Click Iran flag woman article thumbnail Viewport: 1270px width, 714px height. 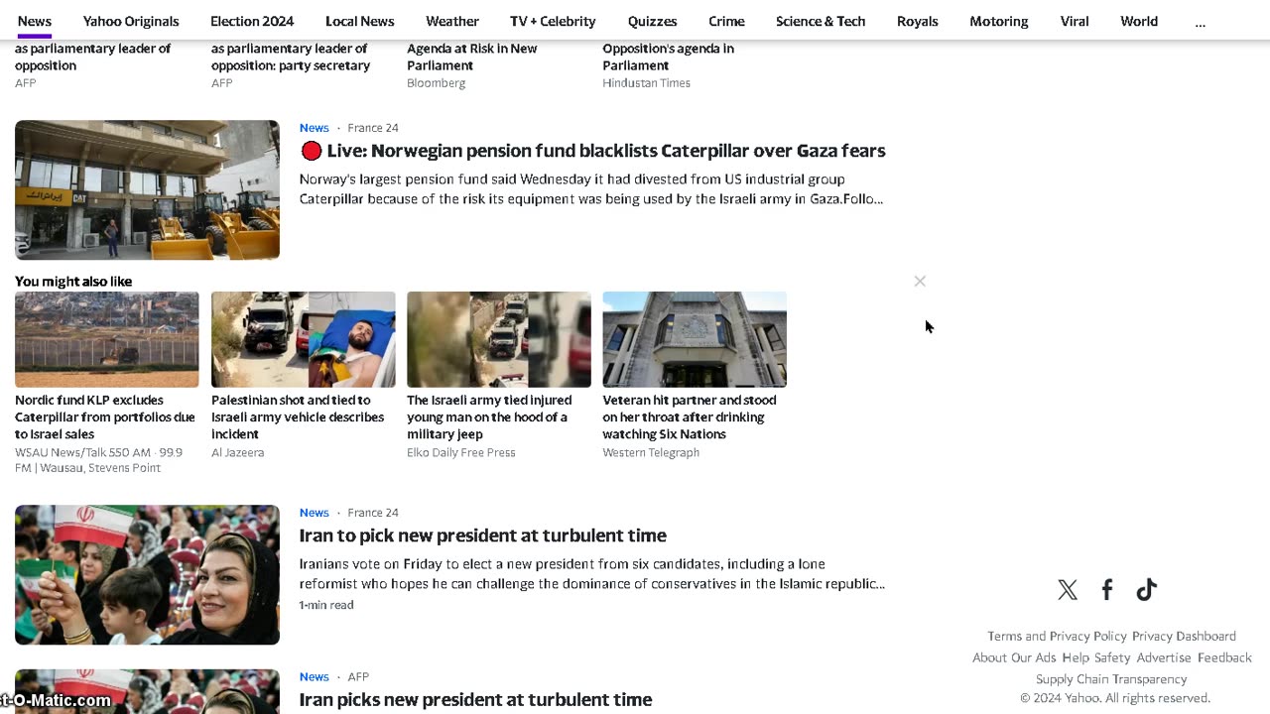[147, 575]
